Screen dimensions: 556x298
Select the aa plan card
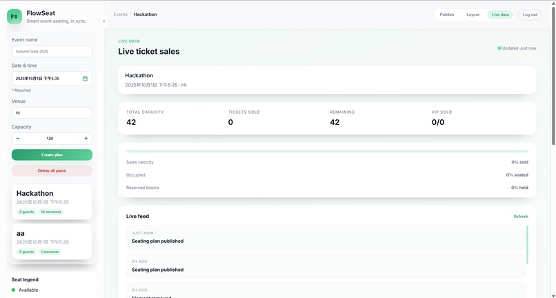coord(52,241)
